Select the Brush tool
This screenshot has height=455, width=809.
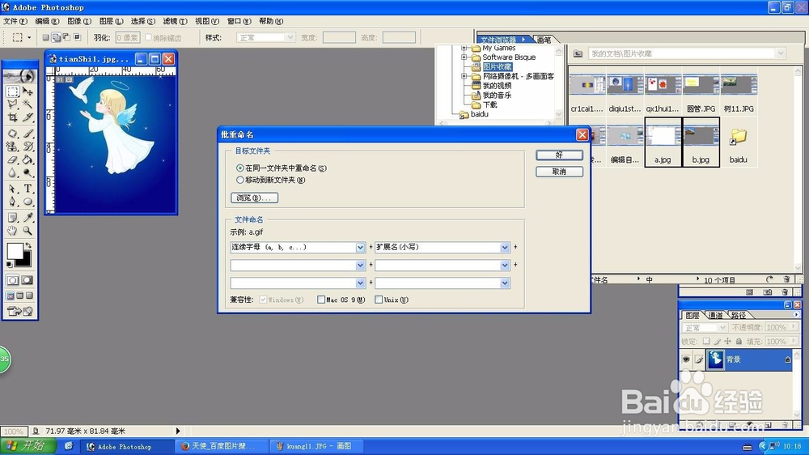[x=28, y=134]
